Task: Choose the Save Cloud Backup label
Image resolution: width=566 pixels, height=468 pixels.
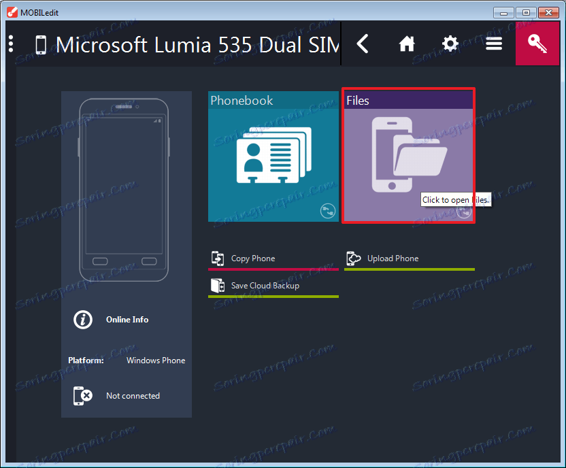Action: (265, 286)
